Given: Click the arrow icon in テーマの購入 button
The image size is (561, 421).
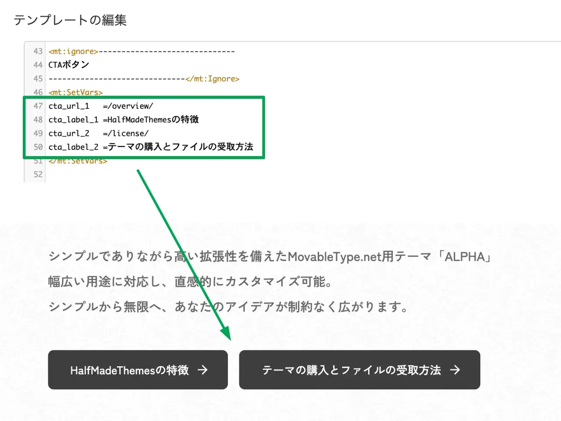Looking at the screenshot, I should [455, 370].
